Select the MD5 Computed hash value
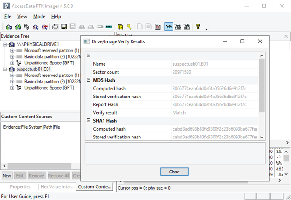The image size is (291, 200). pyautogui.click(x=209, y=88)
